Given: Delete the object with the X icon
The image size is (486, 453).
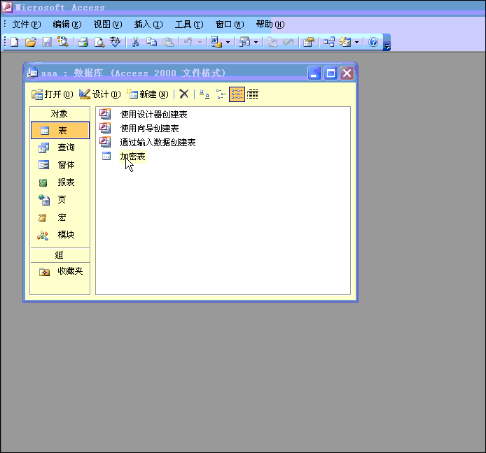Looking at the screenshot, I should pos(184,94).
